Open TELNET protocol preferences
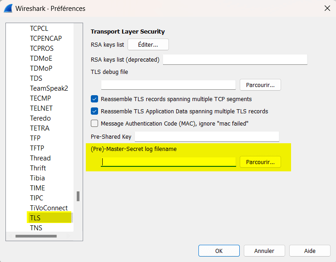 click(x=41, y=108)
